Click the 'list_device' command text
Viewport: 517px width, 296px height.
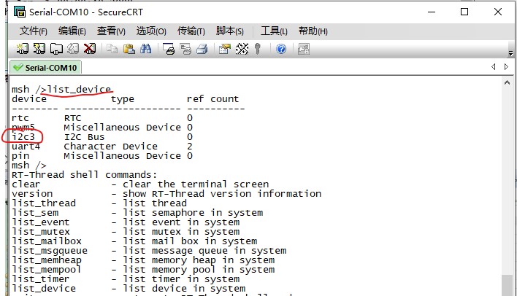pos(79,90)
